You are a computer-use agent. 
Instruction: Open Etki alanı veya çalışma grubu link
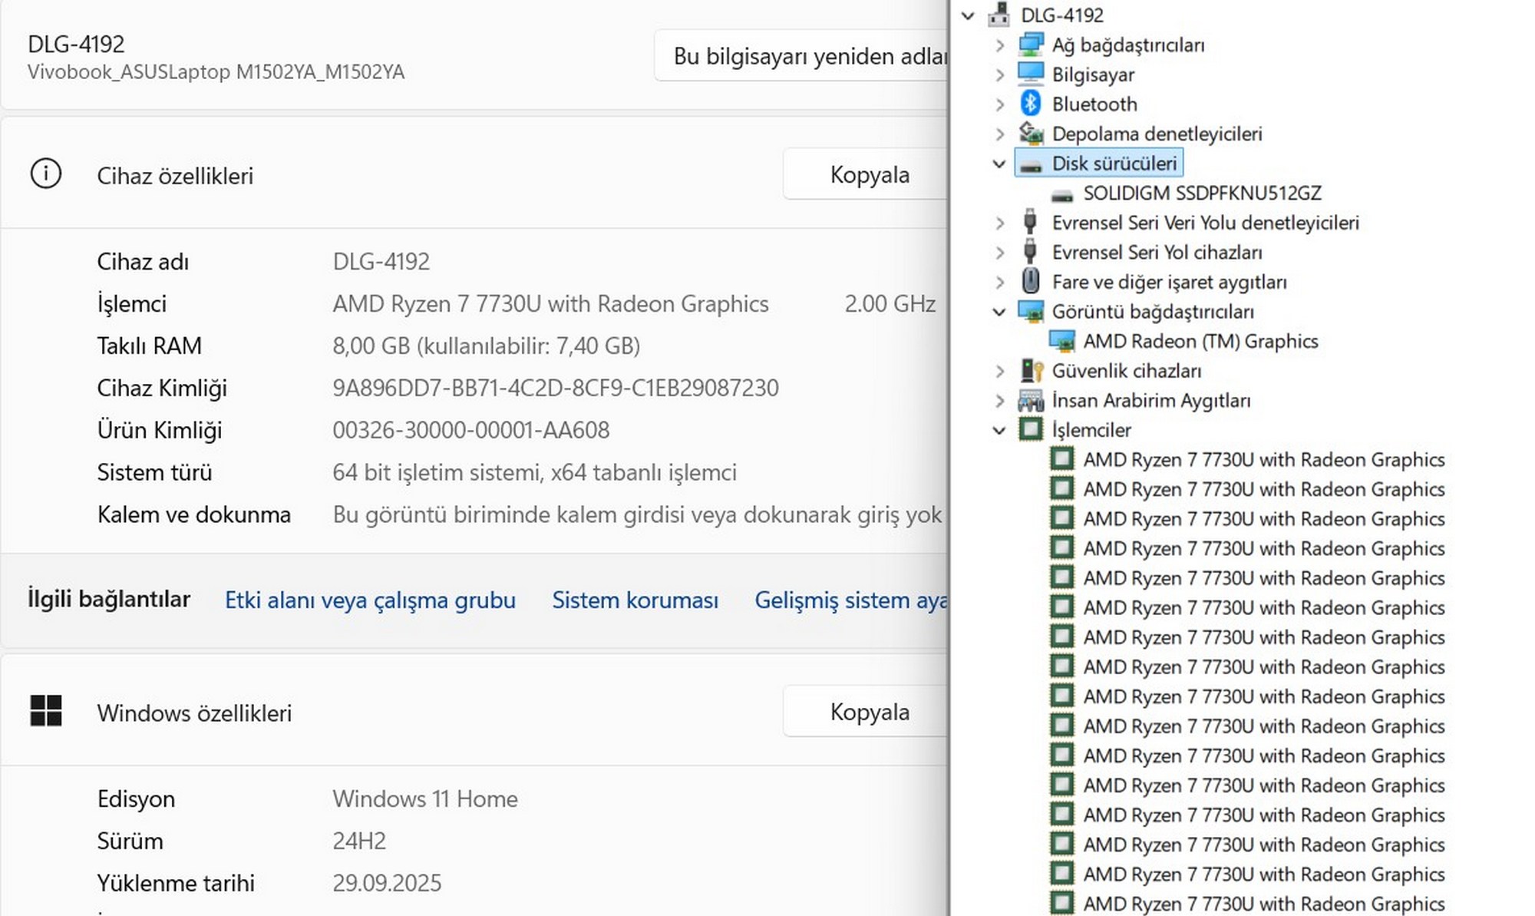[x=370, y=600]
